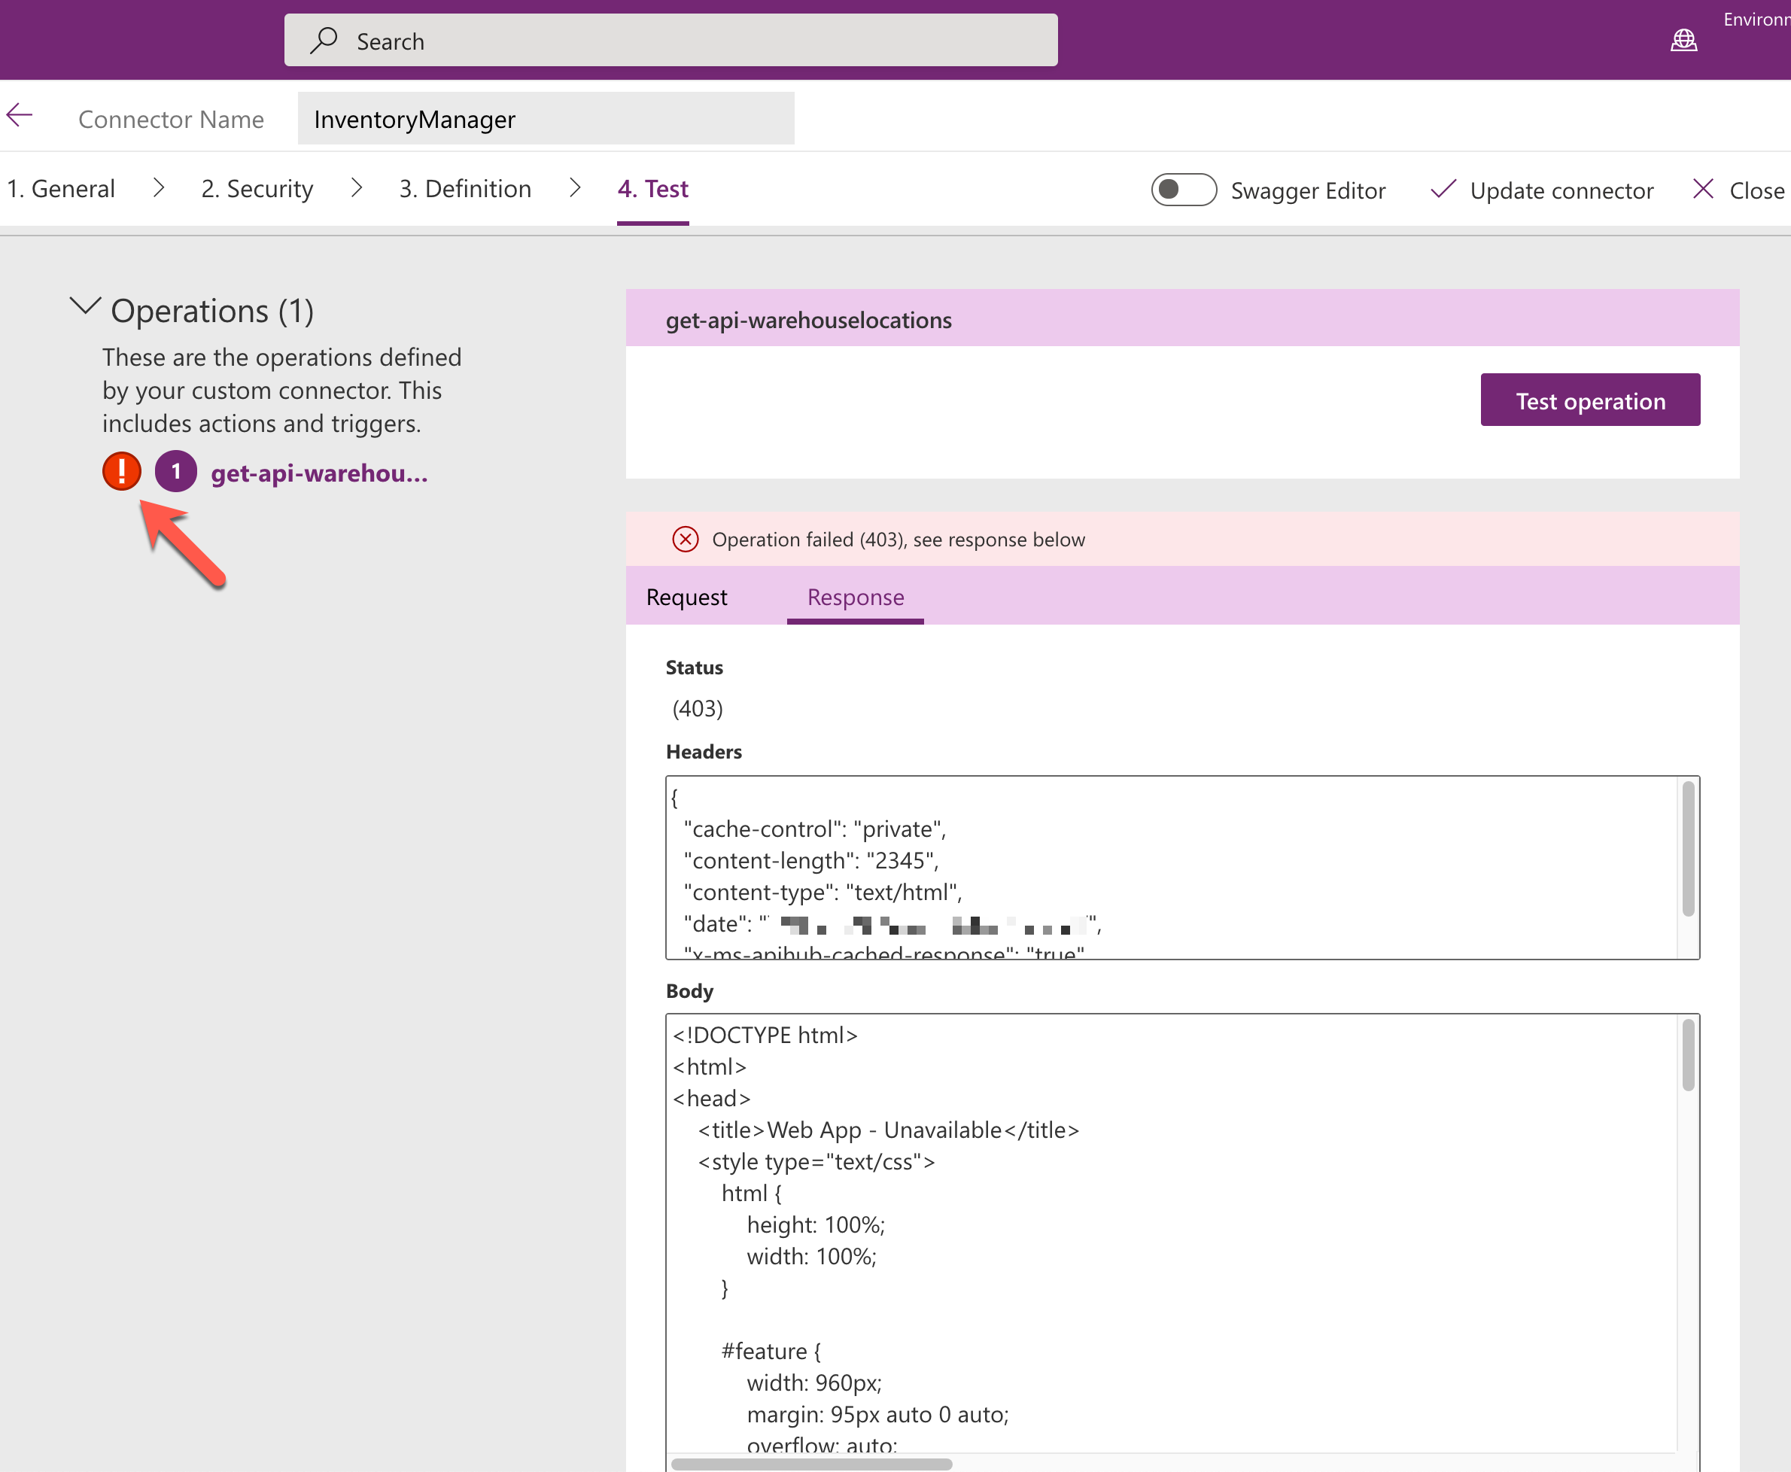
Task: Open the environment globe icon
Action: click(x=1683, y=40)
